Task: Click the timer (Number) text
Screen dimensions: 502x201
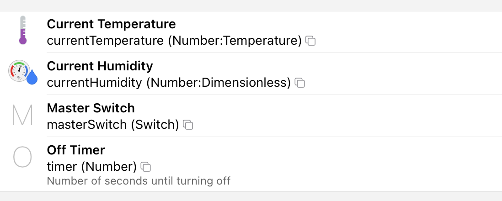Action: pos(91,166)
